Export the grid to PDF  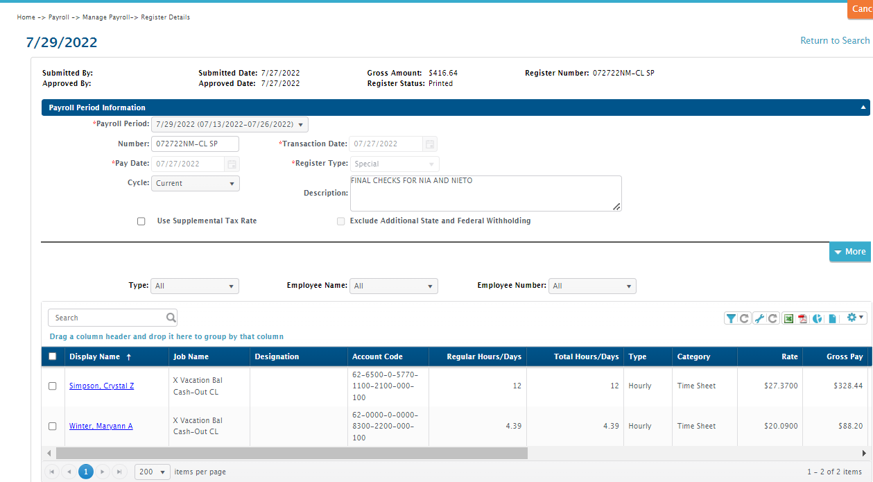coord(803,318)
